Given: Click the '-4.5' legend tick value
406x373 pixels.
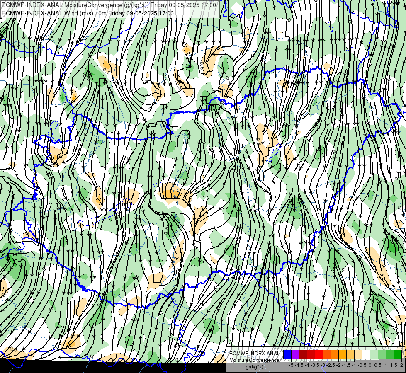Looking at the screenshot, I should point(299,365).
